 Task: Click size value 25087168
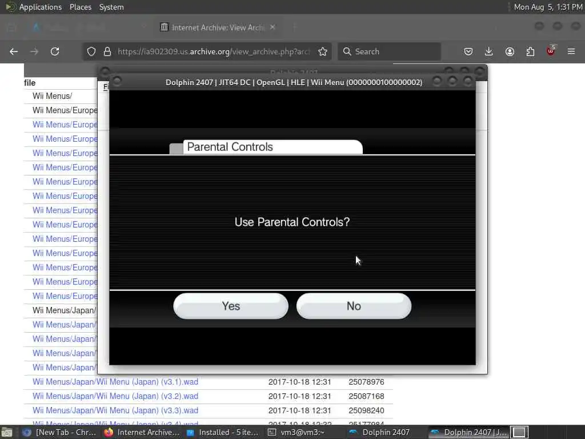click(366, 396)
